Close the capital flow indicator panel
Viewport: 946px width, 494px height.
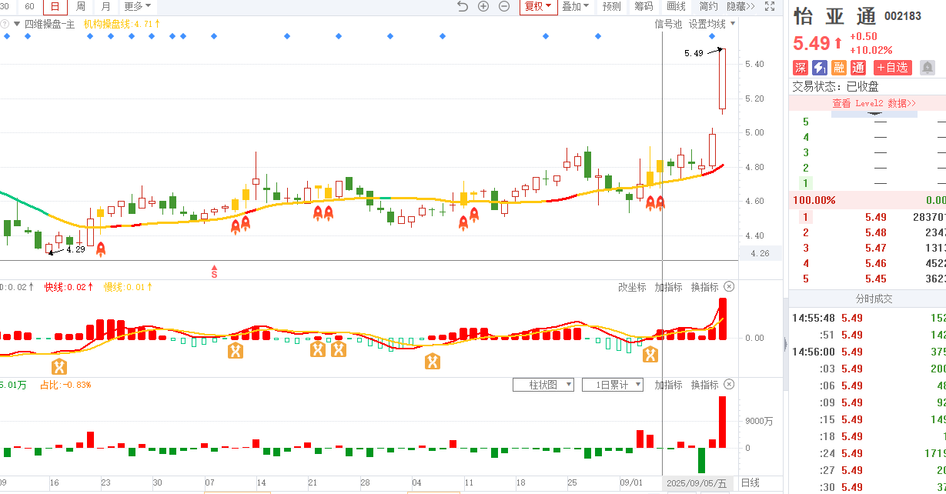[729, 385]
